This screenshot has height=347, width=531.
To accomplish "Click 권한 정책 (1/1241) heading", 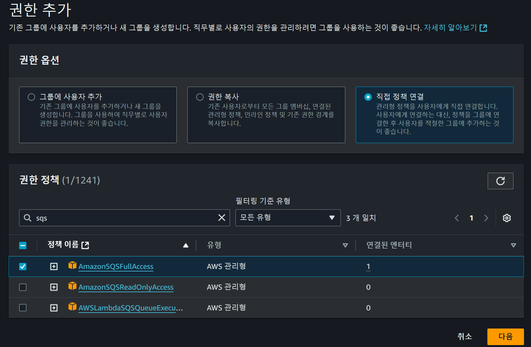I will click(60, 180).
